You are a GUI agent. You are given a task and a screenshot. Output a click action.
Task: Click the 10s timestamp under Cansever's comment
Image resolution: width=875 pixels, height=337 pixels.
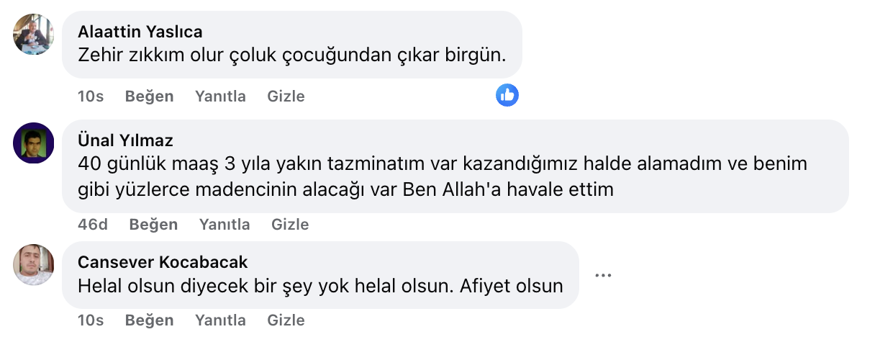pos(91,320)
